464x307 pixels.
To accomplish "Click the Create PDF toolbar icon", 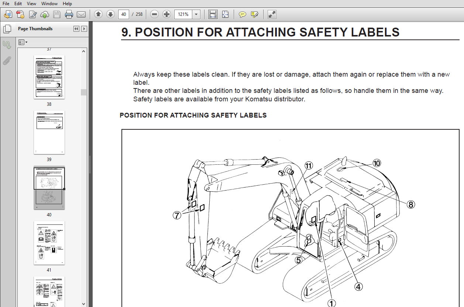I will point(20,14).
